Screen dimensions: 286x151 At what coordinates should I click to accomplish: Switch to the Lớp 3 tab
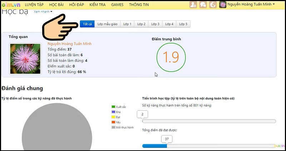coord(155,24)
